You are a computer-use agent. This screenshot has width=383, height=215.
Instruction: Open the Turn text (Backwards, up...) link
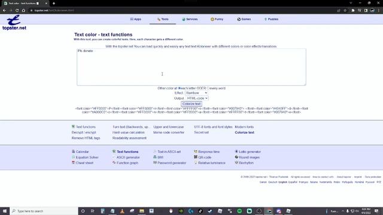pyautogui.click(x=130, y=127)
